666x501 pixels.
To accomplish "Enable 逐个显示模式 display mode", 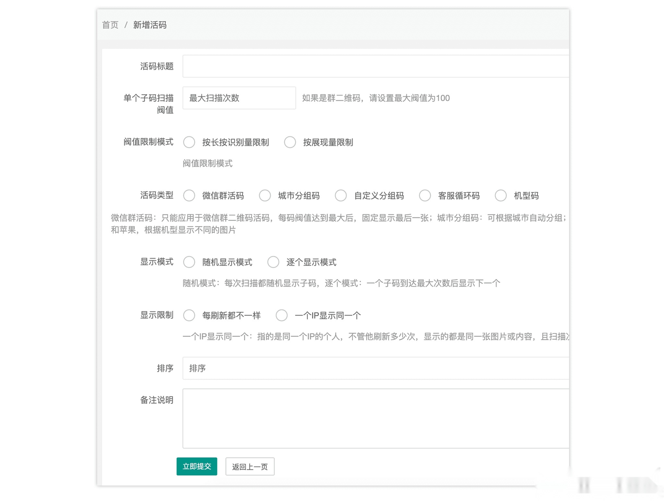I will [273, 262].
